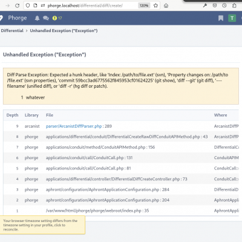Open the notifications bell in Phorge header
Image resolution: width=242 pixels, height=242 pixels.
(x=37, y=18)
